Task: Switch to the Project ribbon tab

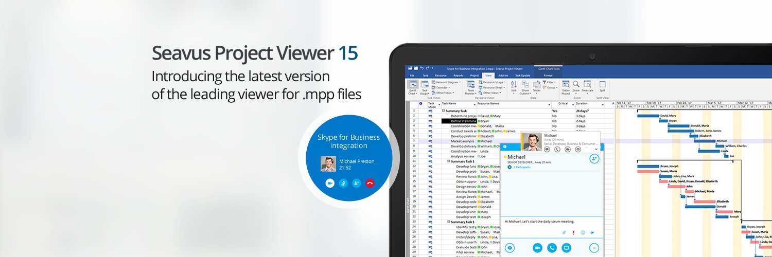Action: coord(475,76)
